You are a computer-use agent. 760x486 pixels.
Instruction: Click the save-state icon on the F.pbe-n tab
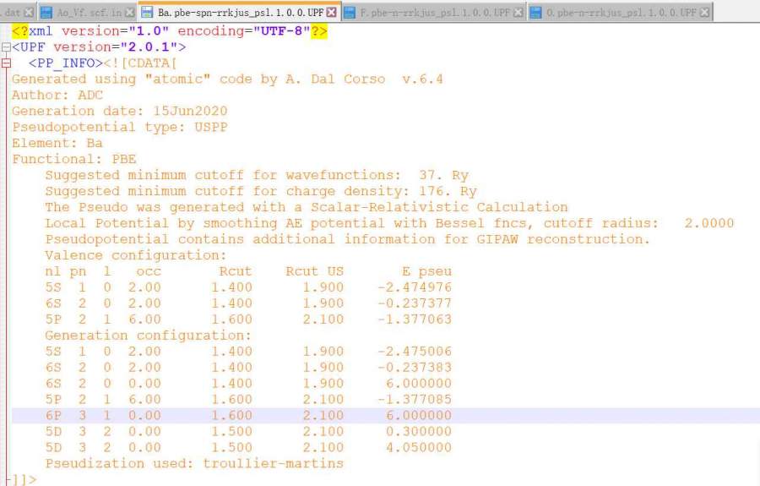[349, 12]
